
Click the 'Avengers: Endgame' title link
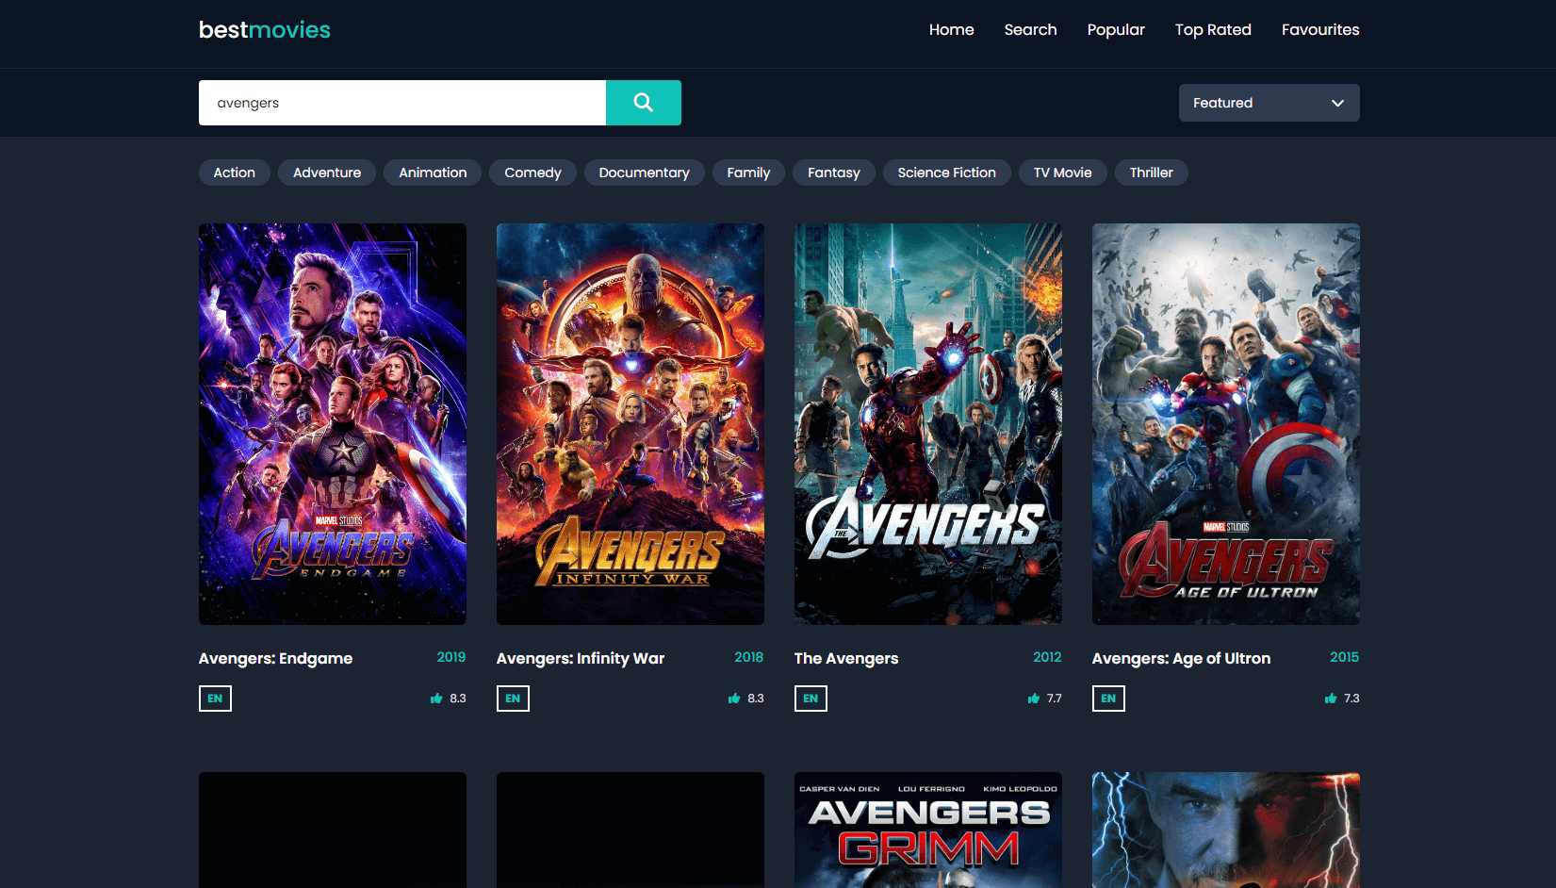[x=275, y=658]
